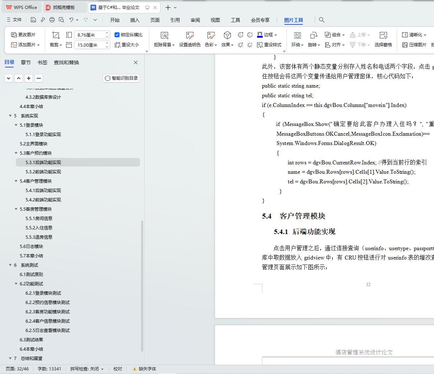Image resolution: width=434 pixels, height=374 pixels.
Task: Click the remove heading minus button
Action: click(39, 78)
